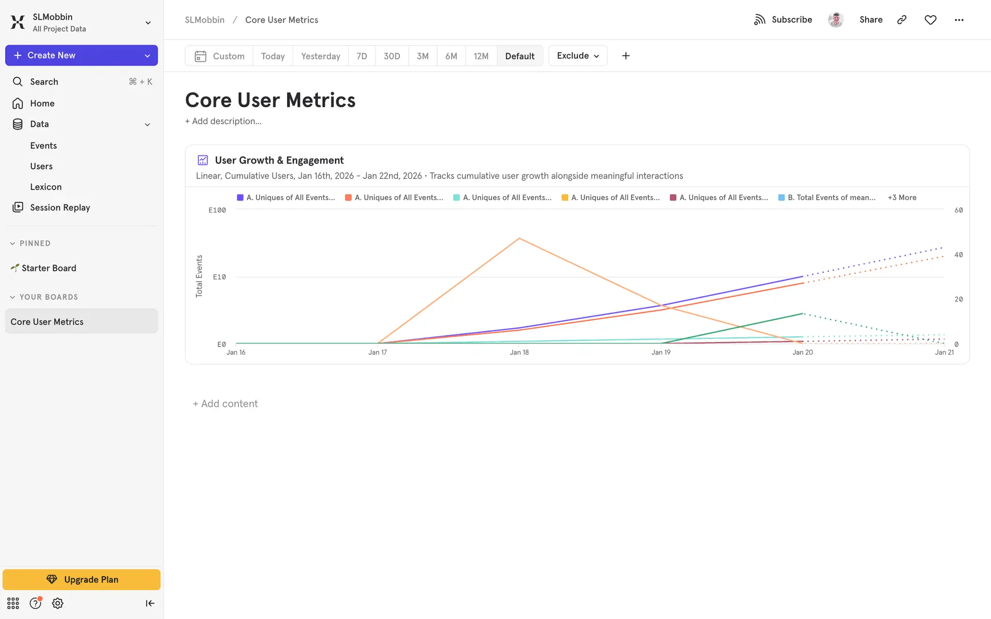The image size is (991, 619).
Task: Click the user avatar in the header
Action: pos(836,20)
